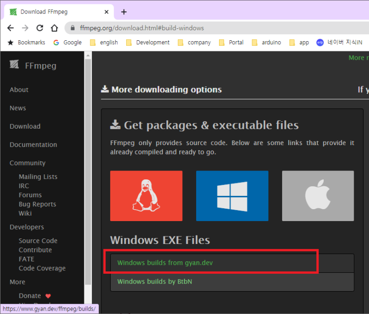Open the Google bookmark
This screenshot has width=369, height=314.
(68, 42)
